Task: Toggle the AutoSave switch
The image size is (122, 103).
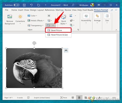Action: click(16, 5)
